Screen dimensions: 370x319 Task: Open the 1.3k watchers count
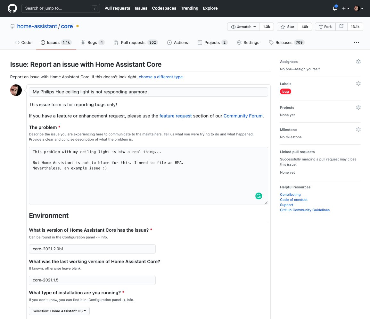267,27
